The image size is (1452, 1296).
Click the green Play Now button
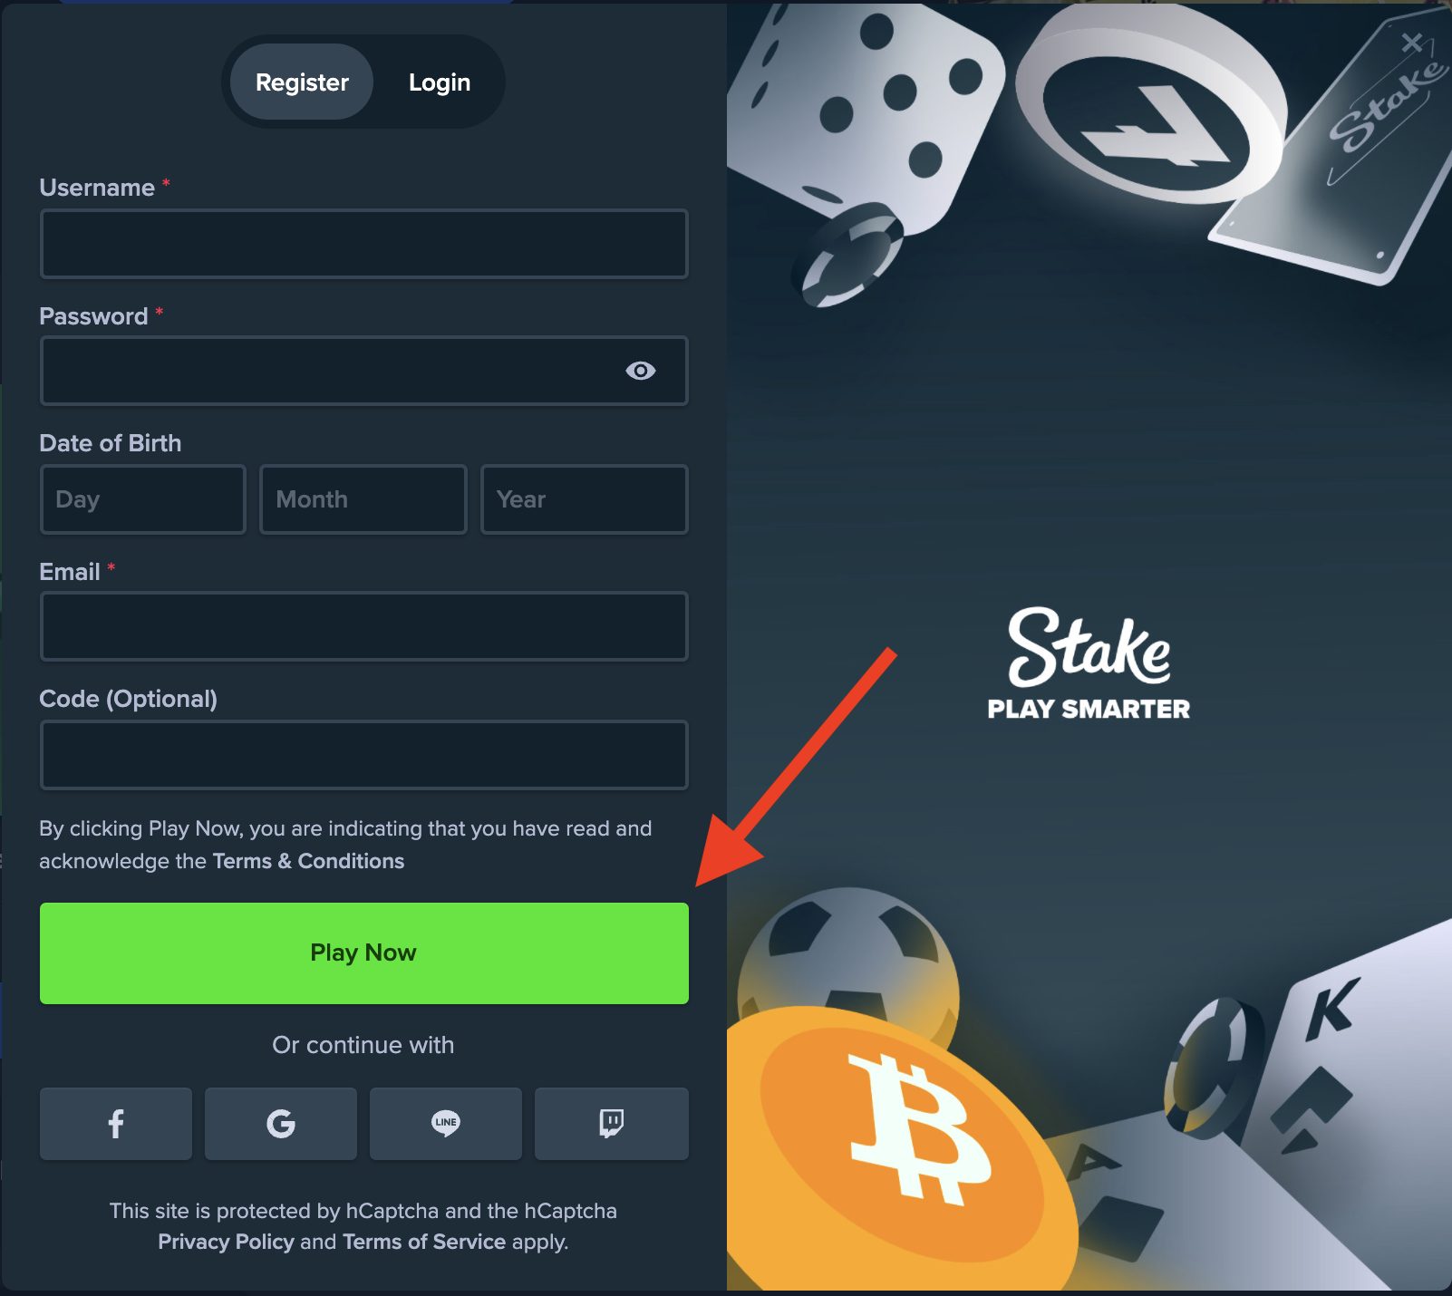(364, 953)
